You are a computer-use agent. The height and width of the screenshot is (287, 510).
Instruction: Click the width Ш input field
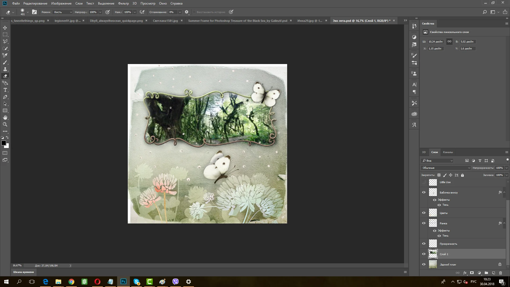tap(435, 42)
